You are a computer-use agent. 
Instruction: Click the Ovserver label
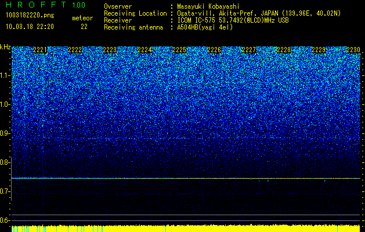118,6
